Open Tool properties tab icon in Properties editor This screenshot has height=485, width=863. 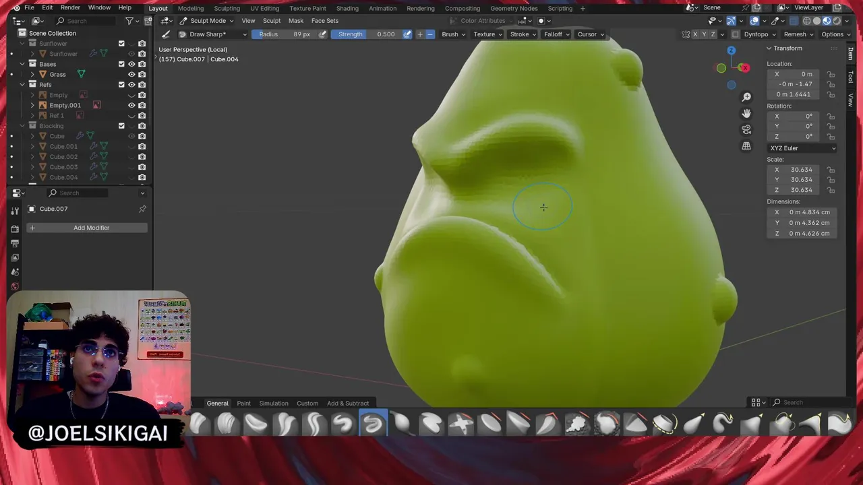(15, 212)
